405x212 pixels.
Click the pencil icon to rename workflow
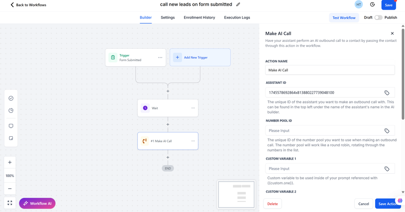pyautogui.click(x=238, y=4)
